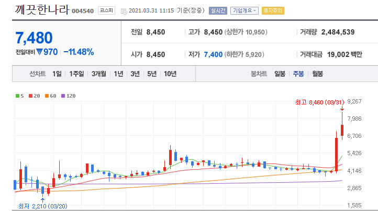Open the 기업개요 dropdown
This screenshot has height=211, width=378.
[x=244, y=10]
